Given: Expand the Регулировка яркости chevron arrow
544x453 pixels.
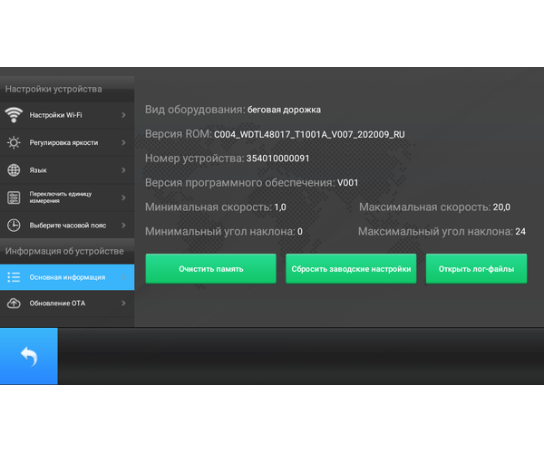Looking at the screenshot, I should [x=123, y=142].
